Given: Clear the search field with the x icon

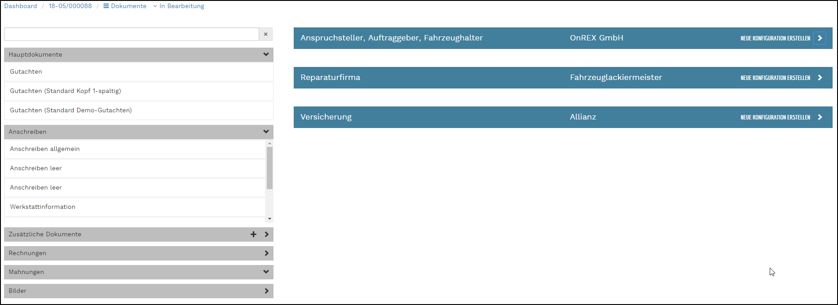Looking at the screenshot, I should tap(265, 34).
